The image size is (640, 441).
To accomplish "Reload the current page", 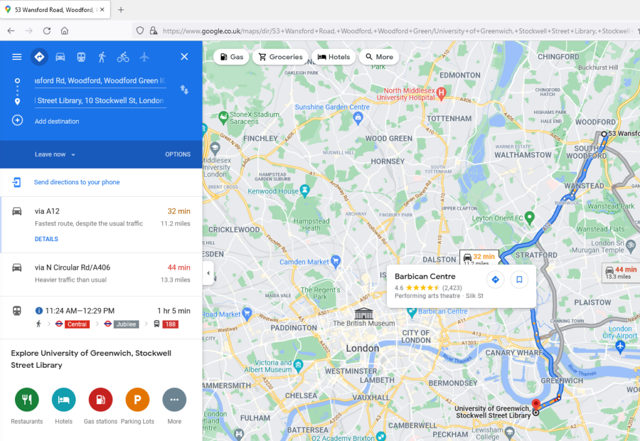I will tap(47, 31).
